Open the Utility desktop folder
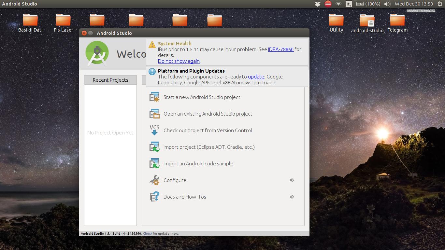The image size is (445, 250). [336, 23]
